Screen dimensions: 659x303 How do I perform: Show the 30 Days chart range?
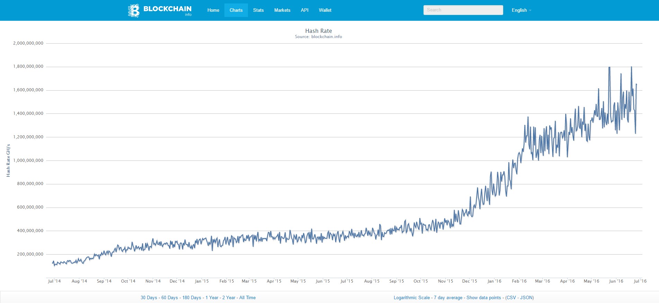pyautogui.click(x=149, y=298)
